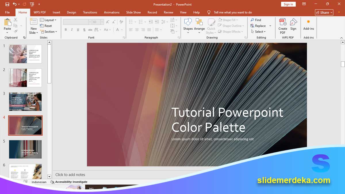Clear all formatting with the eraser A icon
The height and width of the screenshot is (194, 345).
(x=121, y=22)
